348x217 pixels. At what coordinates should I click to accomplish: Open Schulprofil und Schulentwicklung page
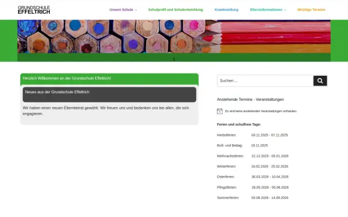pos(176,10)
